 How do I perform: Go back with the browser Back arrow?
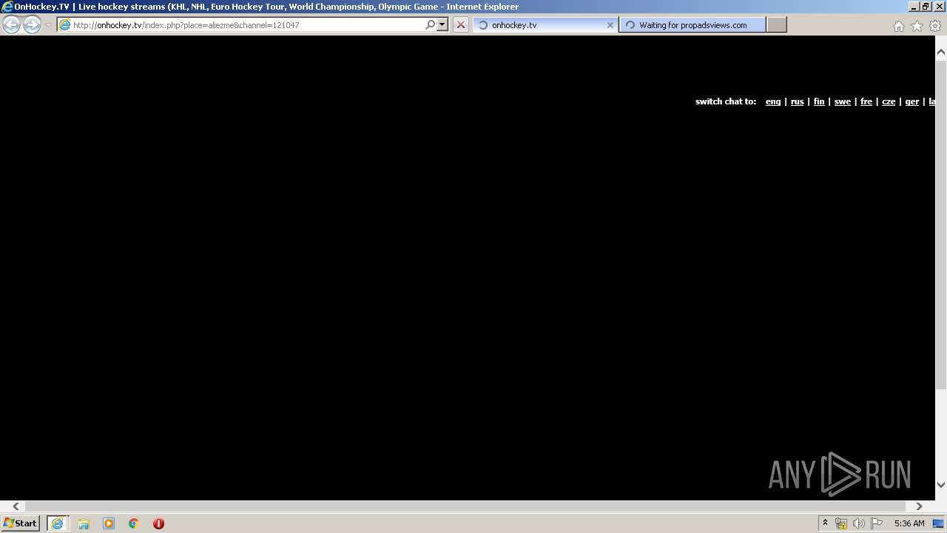pos(11,24)
